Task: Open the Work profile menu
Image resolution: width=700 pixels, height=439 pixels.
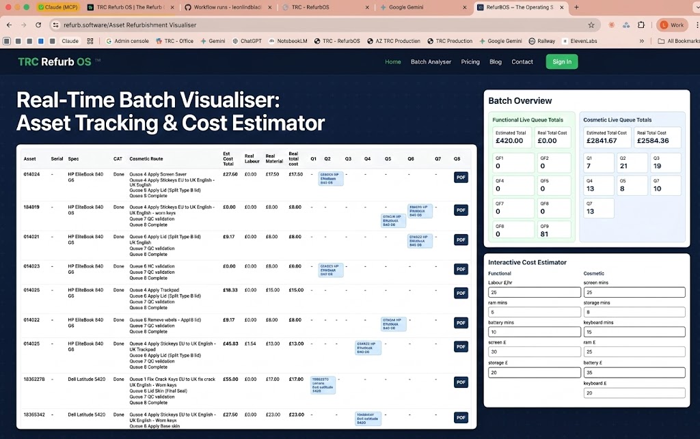Action: click(672, 25)
